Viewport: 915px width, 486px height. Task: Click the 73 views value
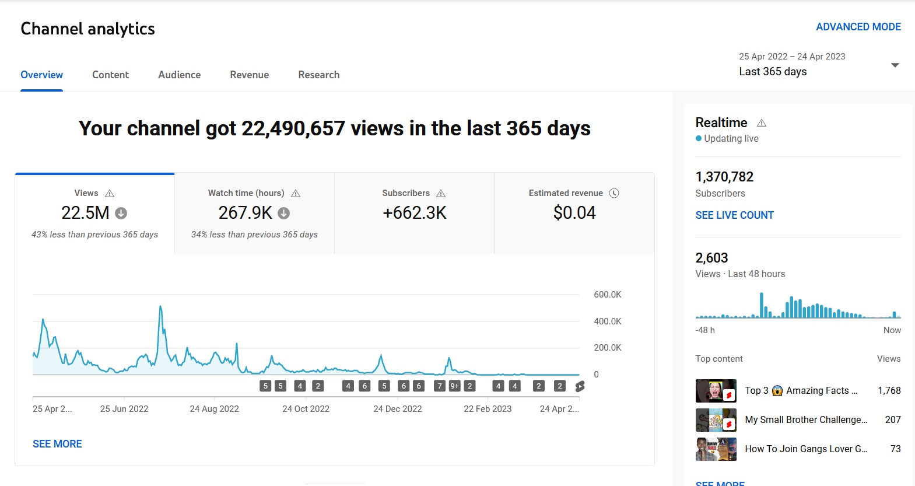click(x=896, y=449)
